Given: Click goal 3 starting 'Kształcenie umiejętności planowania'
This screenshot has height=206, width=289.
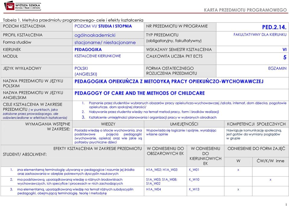Looking at the screenshot, I should [149, 117].
